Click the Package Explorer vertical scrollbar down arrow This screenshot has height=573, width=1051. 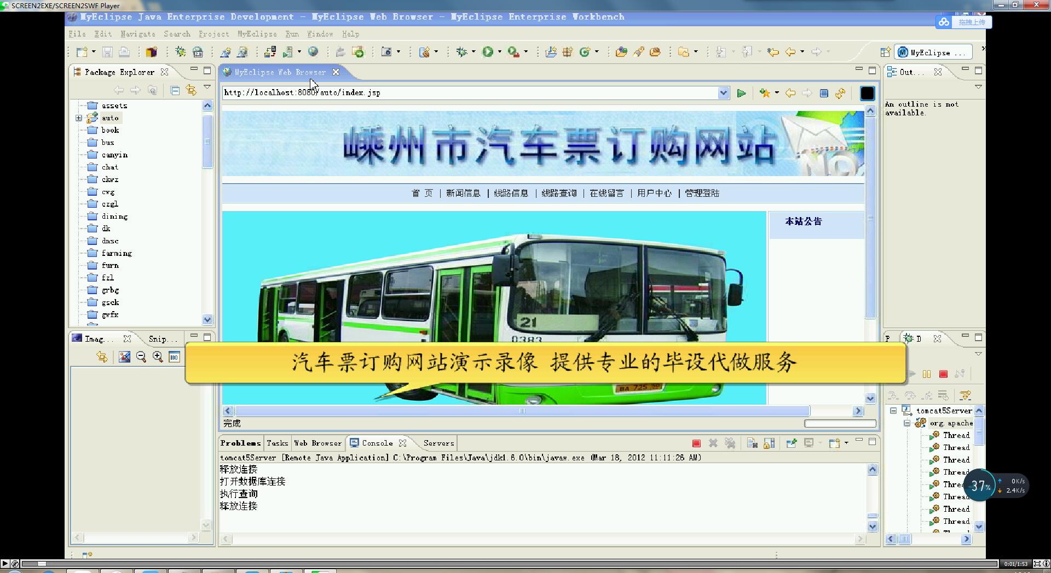[207, 319]
